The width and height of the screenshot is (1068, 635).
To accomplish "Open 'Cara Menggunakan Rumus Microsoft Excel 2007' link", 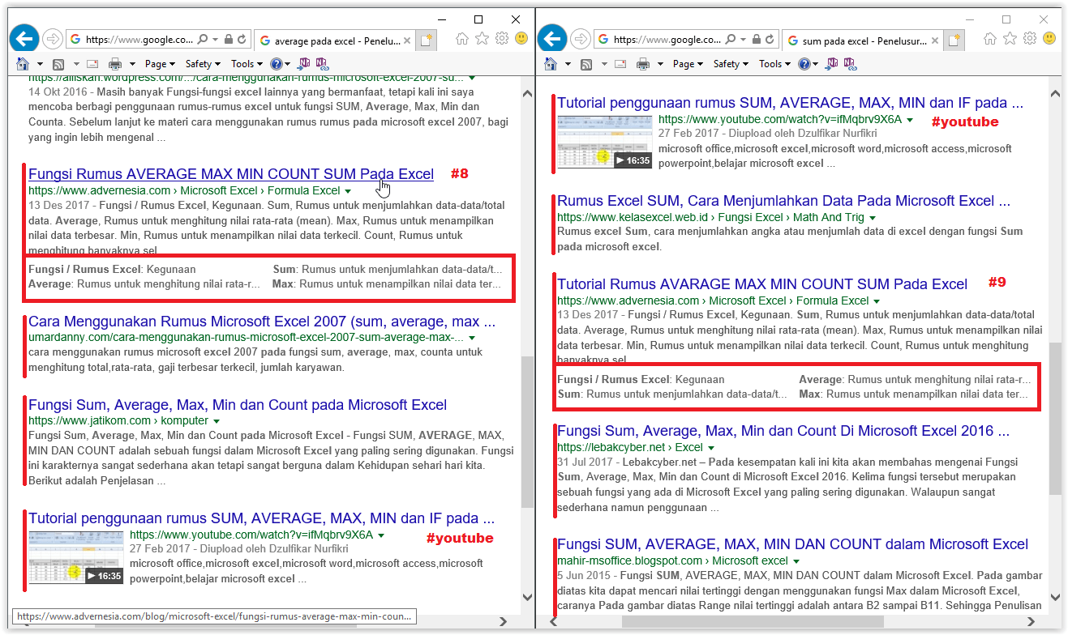I will (262, 322).
